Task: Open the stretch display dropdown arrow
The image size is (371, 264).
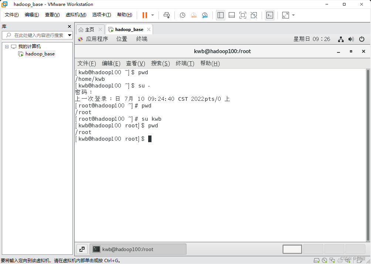Action: [x=293, y=15]
